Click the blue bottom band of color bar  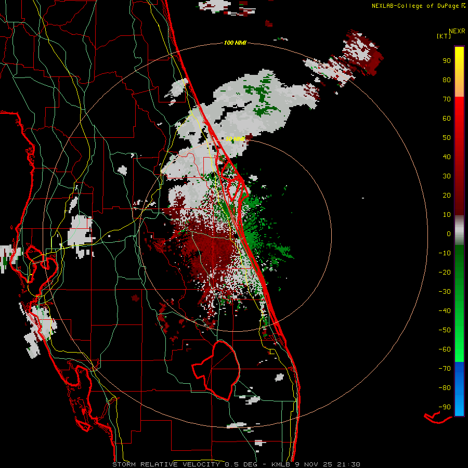pos(459,388)
